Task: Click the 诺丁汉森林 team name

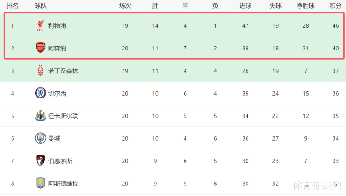Action: pos(63,71)
